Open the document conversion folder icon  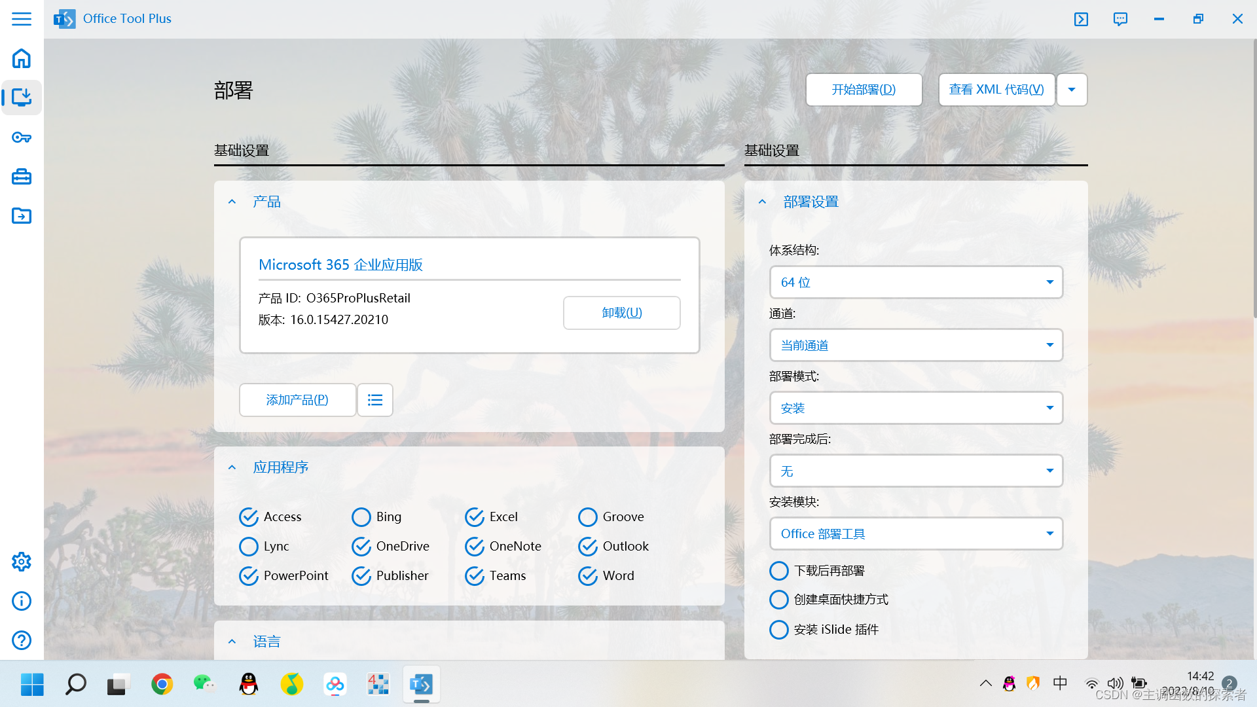[22, 216]
